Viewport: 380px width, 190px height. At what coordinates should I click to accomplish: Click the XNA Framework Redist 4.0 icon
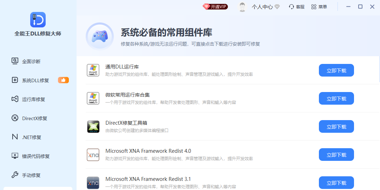93,155
